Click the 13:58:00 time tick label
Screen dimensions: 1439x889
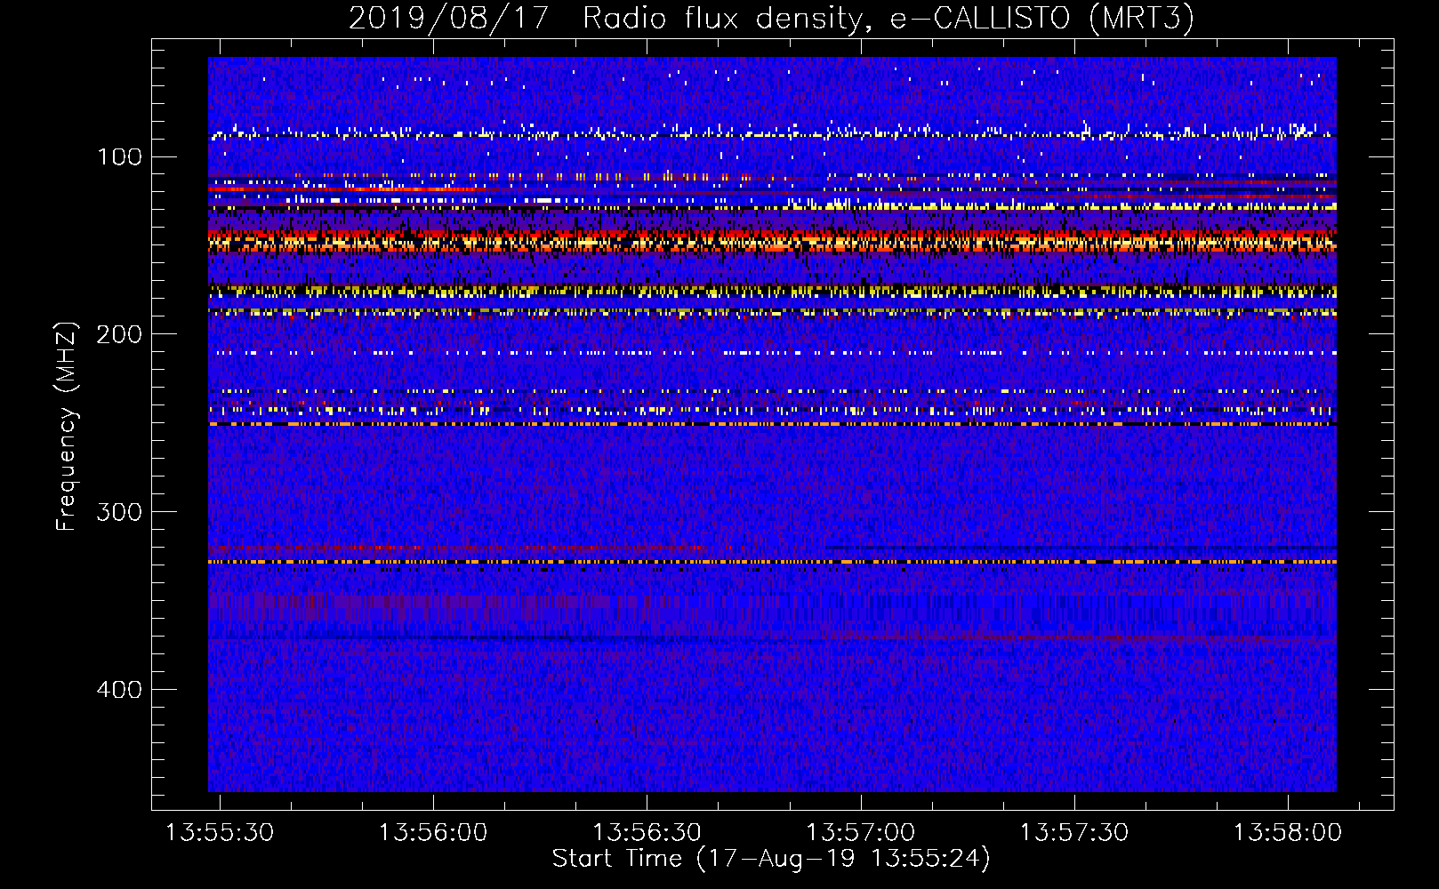point(1287,833)
